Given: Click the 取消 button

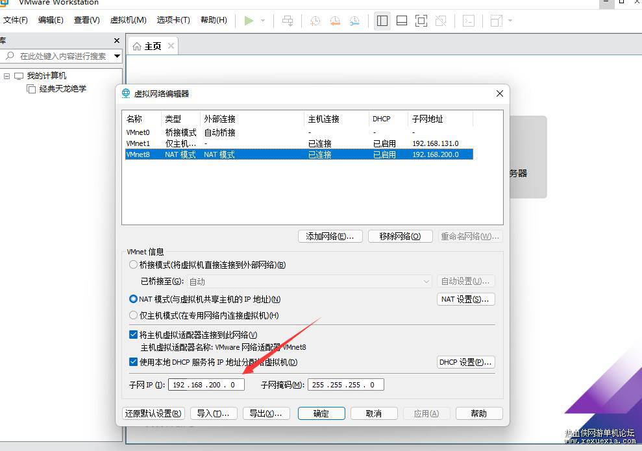Looking at the screenshot, I should [x=374, y=413].
